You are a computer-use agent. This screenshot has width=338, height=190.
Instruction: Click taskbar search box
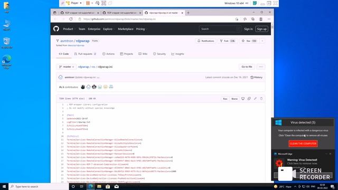point(39,186)
